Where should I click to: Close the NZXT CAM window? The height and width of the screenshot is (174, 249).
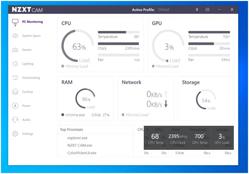(x=232, y=9)
